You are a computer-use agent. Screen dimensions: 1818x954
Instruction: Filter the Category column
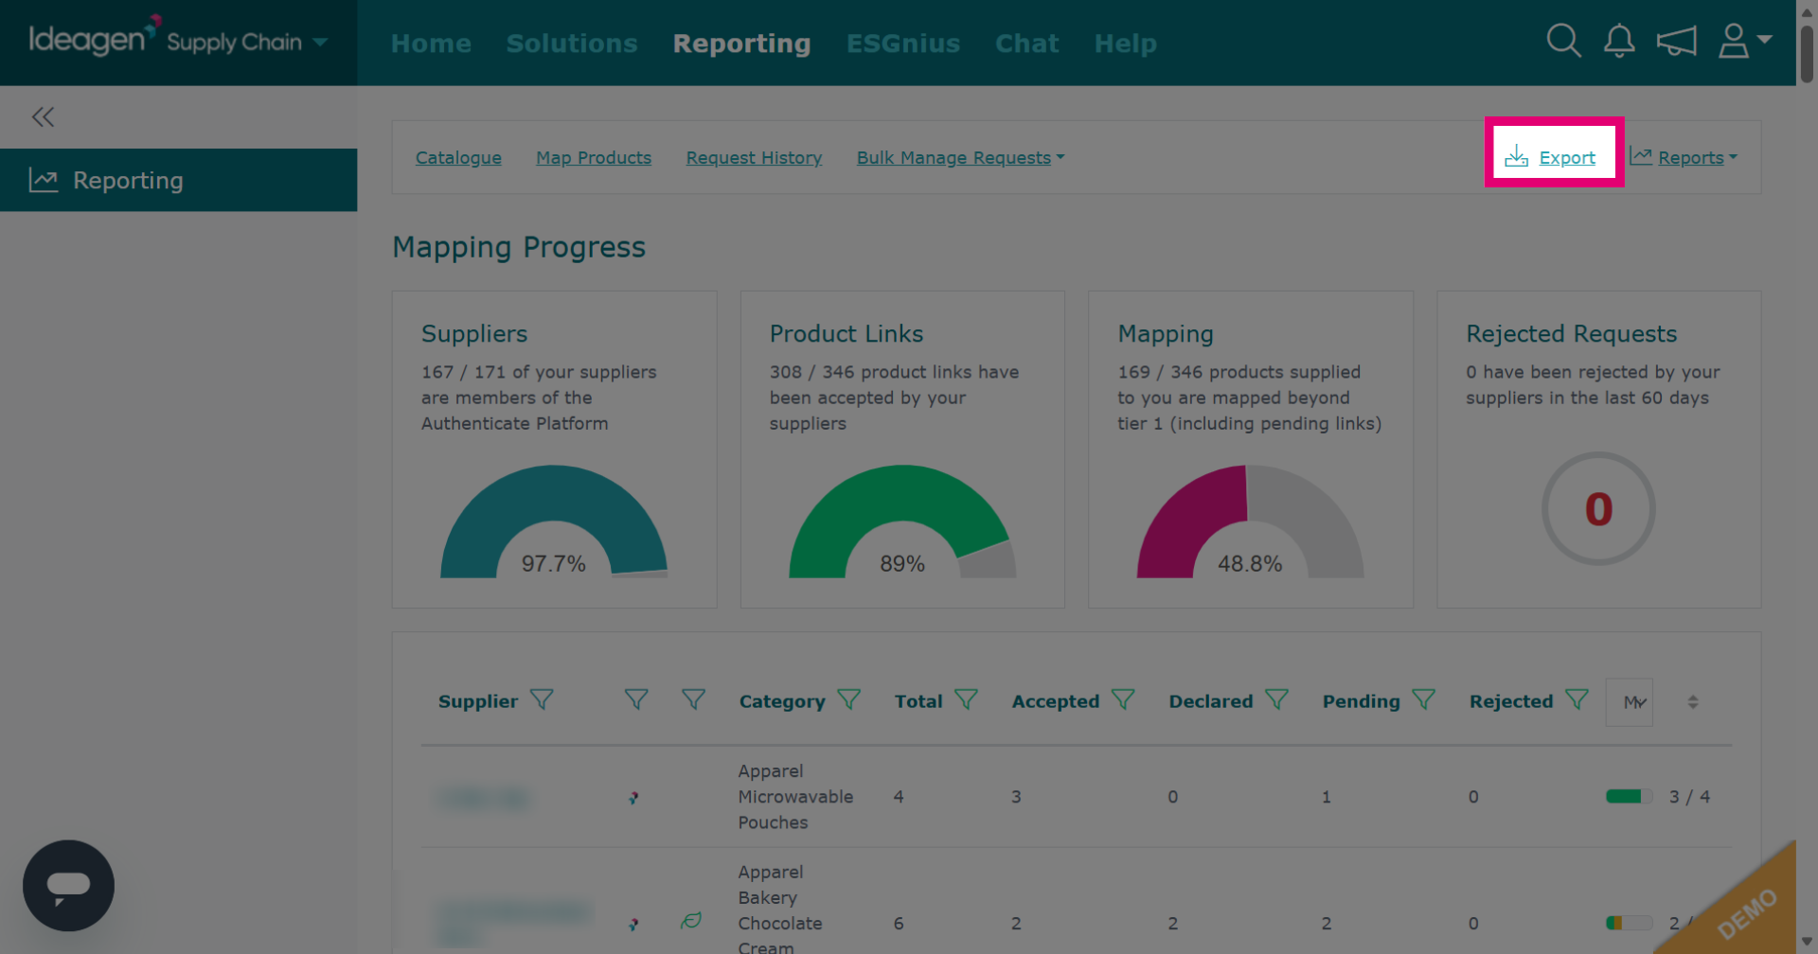pyautogui.click(x=849, y=700)
